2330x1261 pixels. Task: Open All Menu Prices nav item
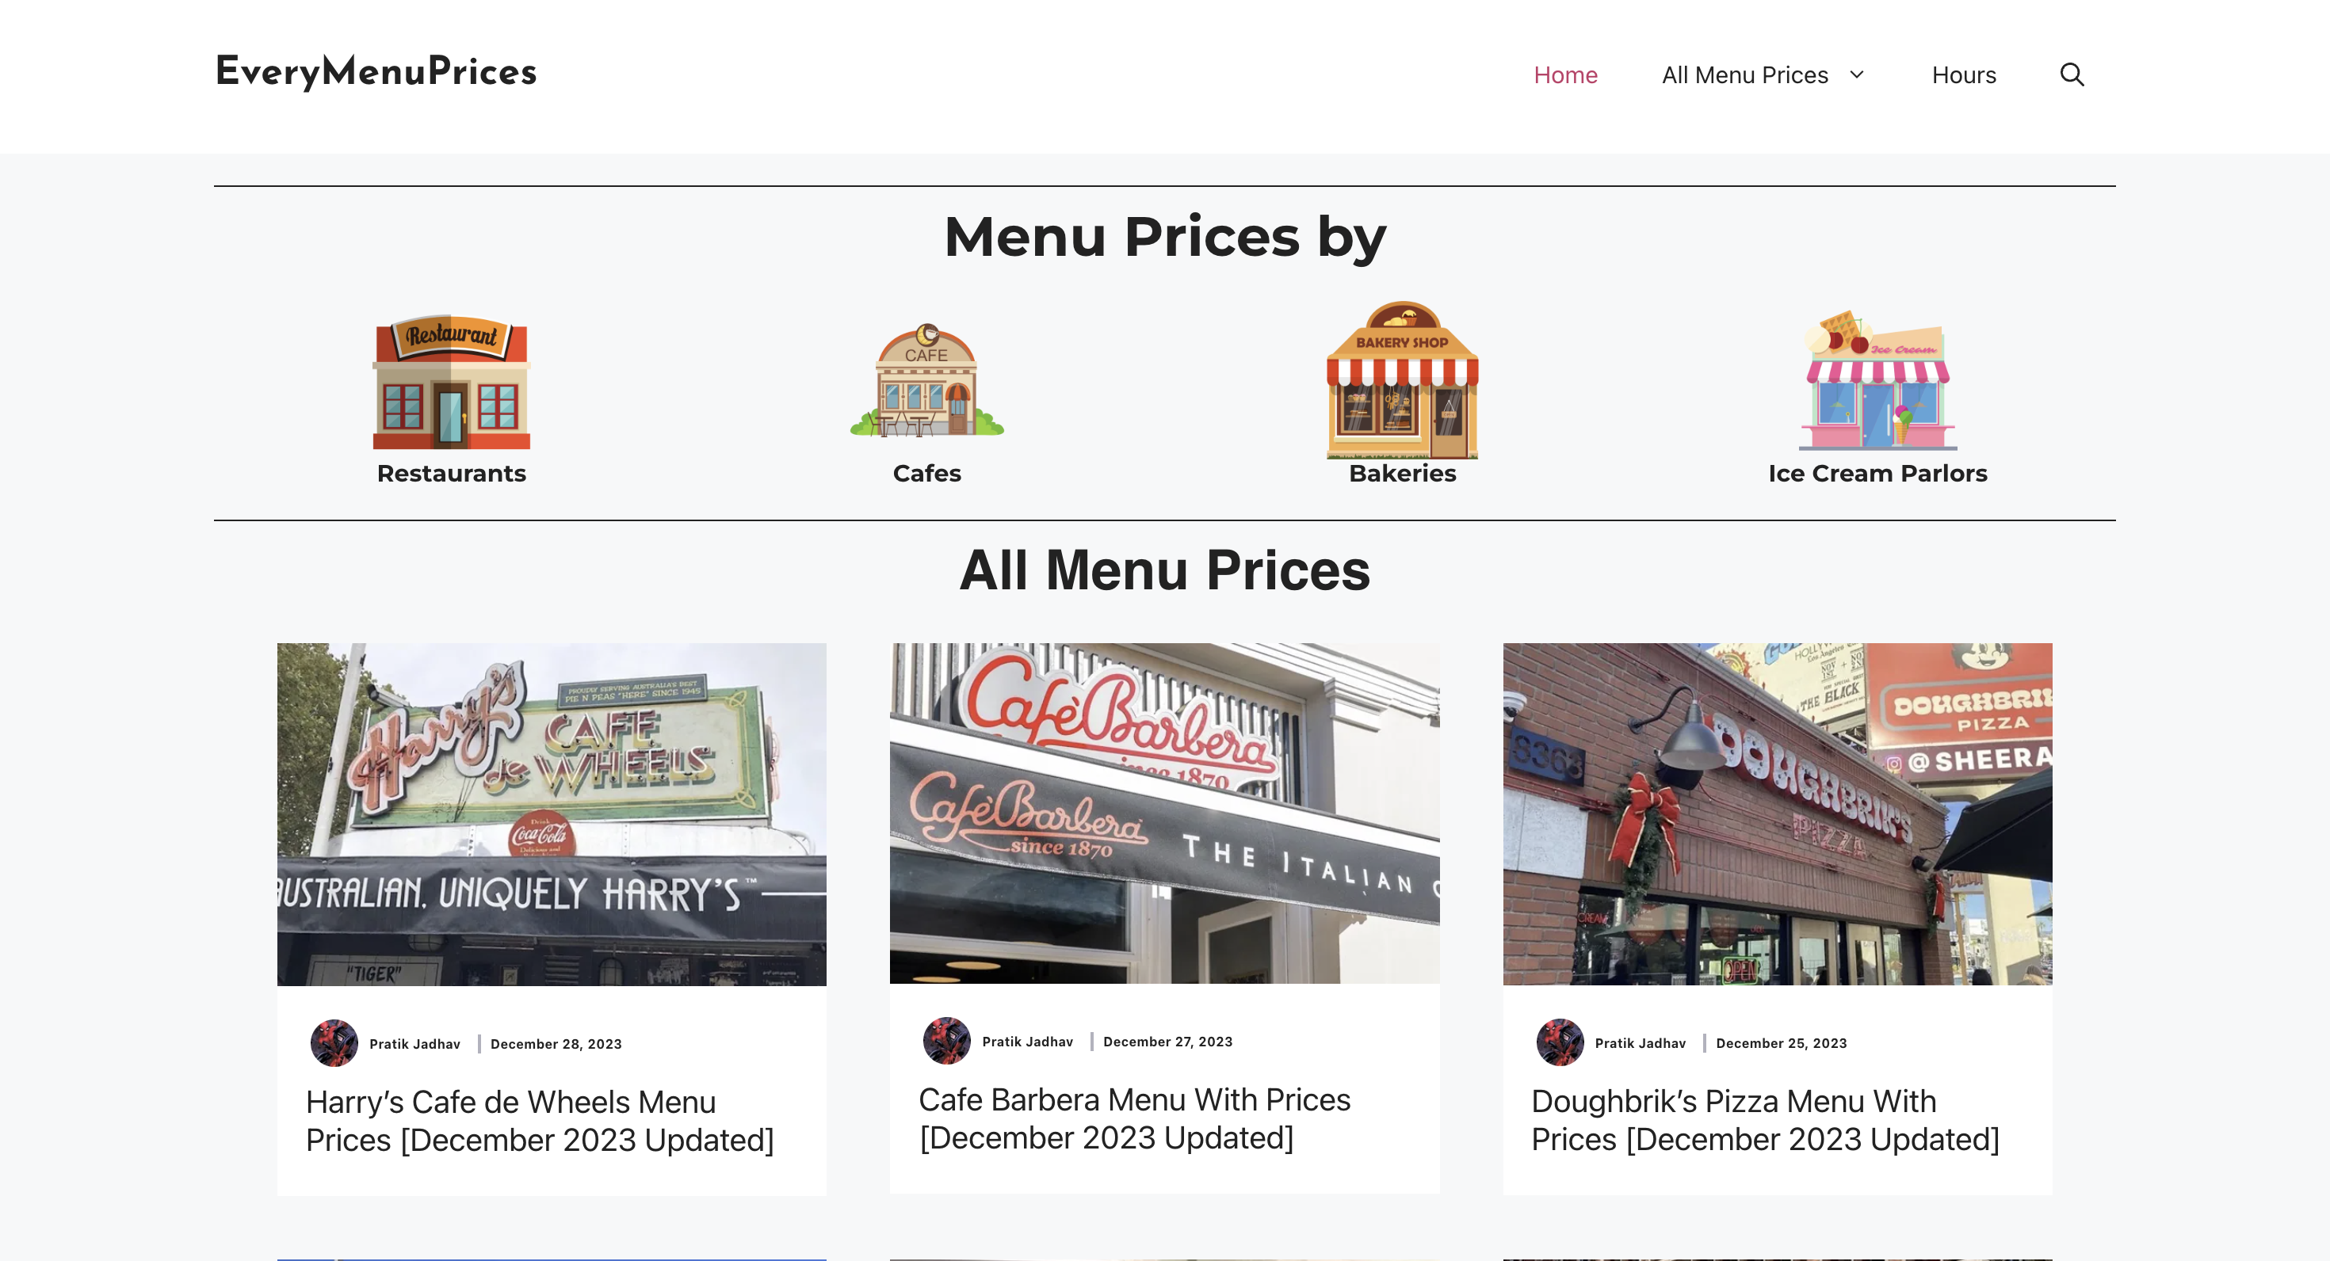pos(1745,75)
